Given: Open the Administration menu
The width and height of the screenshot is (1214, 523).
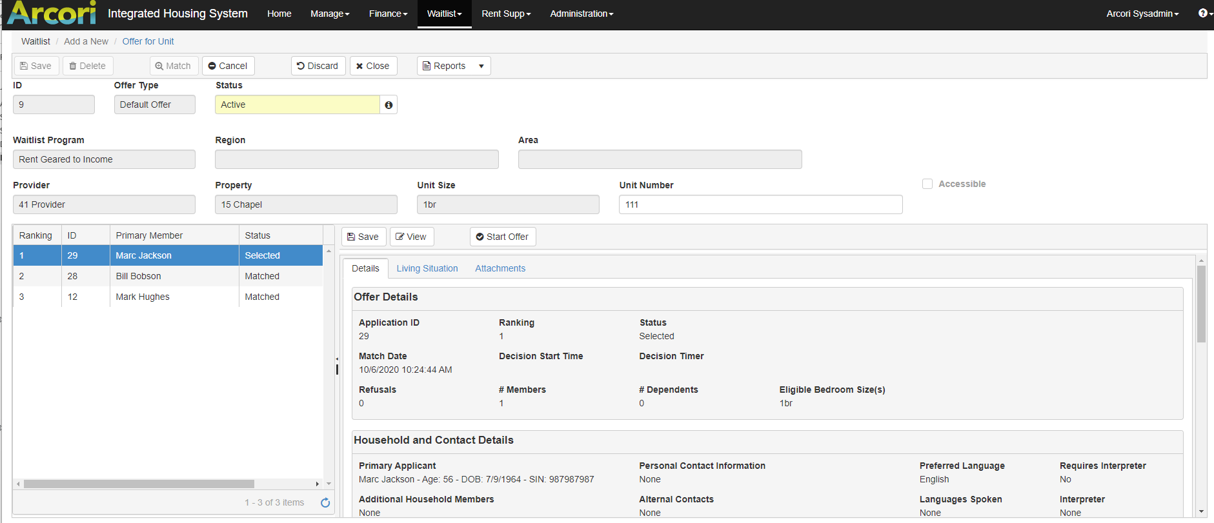Looking at the screenshot, I should [582, 14].
